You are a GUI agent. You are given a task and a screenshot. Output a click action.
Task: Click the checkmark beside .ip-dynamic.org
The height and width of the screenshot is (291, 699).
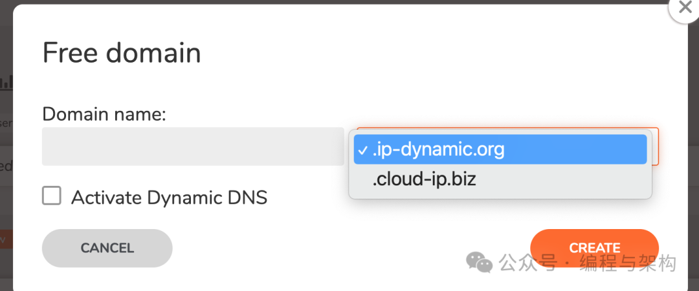(362, 150)
